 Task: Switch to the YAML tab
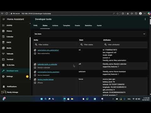pos(35,25)
